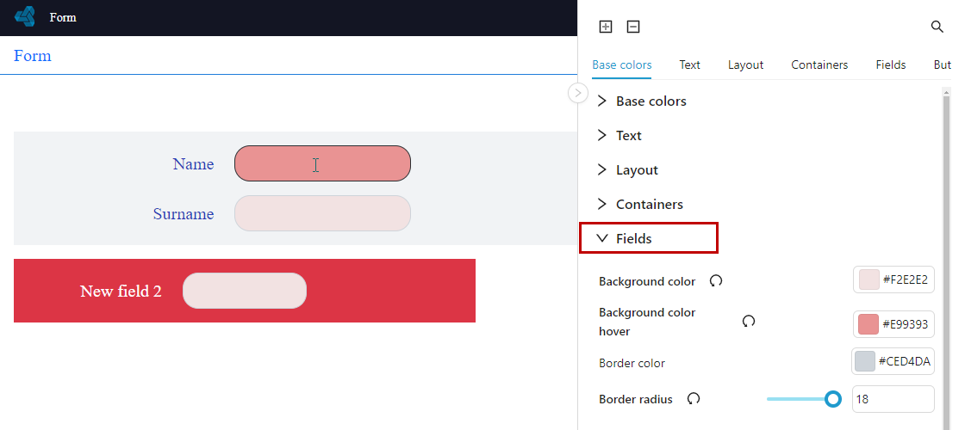Switch to the Containers tab
Screen dimensions: 965x430
click(819, 64)
